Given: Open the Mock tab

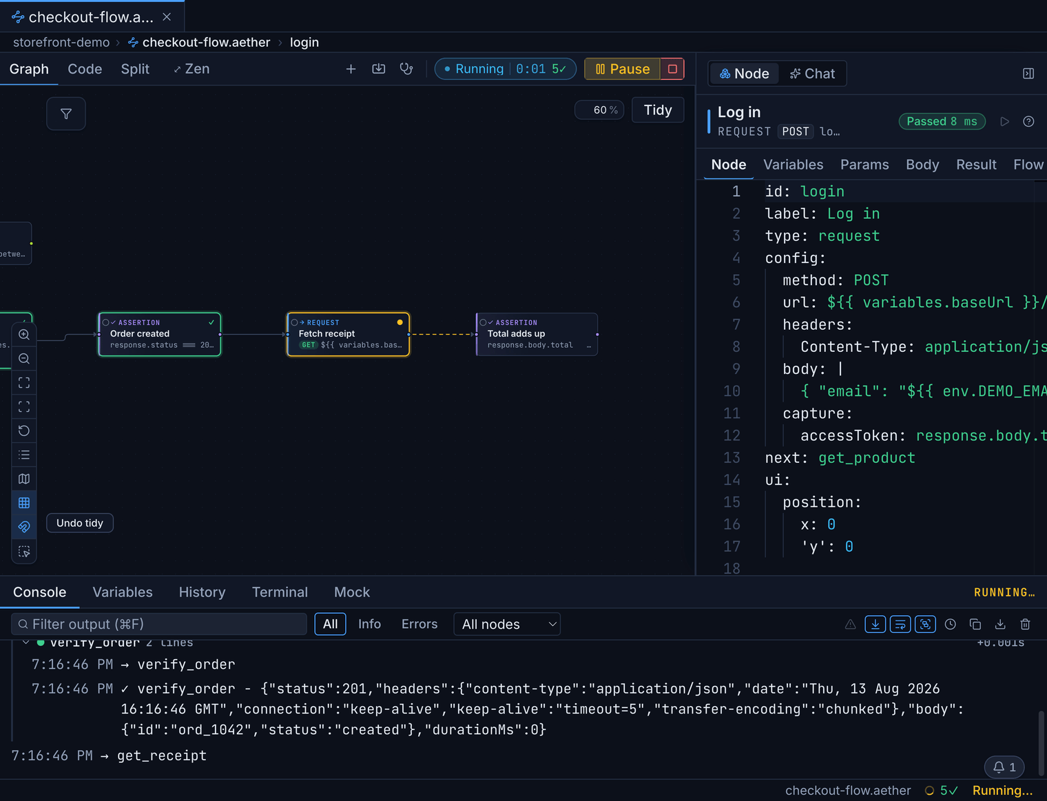Looking at the screenshot, I should coord(352,592).
